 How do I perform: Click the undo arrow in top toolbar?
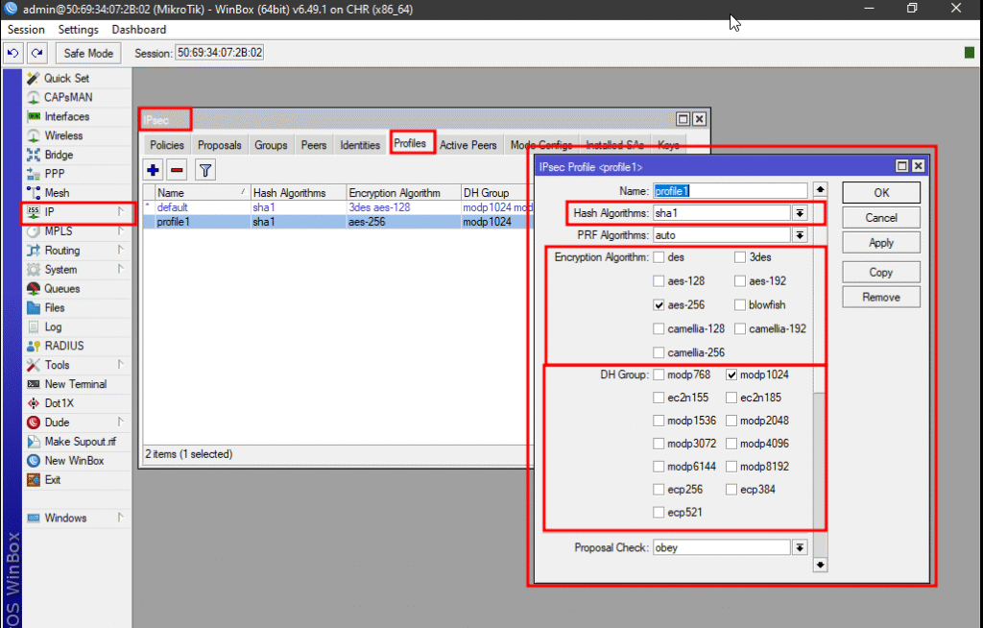click(x=14, y=53)
